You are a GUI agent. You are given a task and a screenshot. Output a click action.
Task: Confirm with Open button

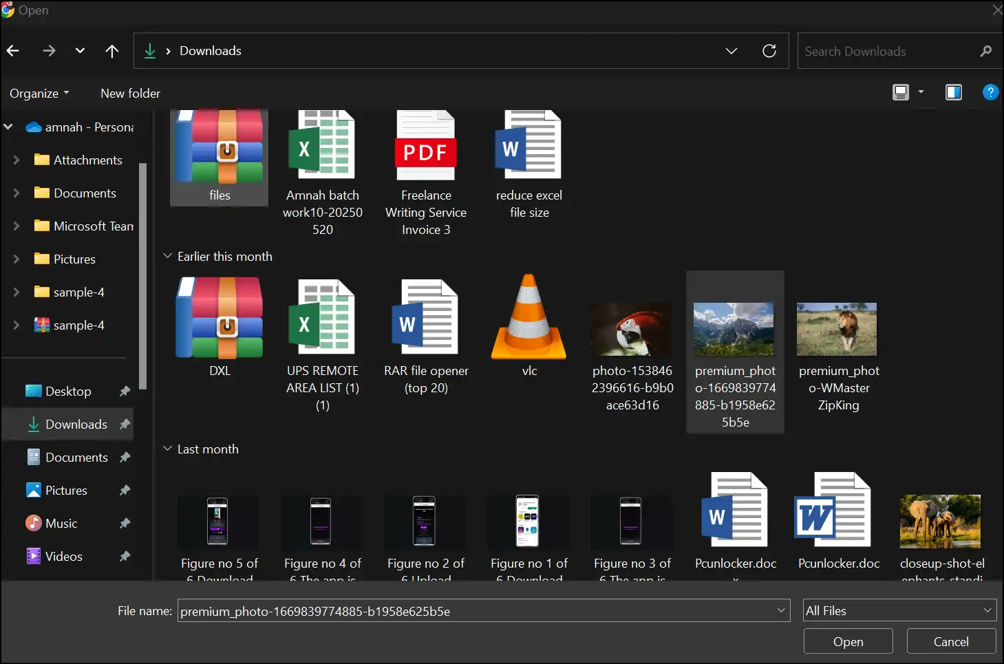click(848, 641)
